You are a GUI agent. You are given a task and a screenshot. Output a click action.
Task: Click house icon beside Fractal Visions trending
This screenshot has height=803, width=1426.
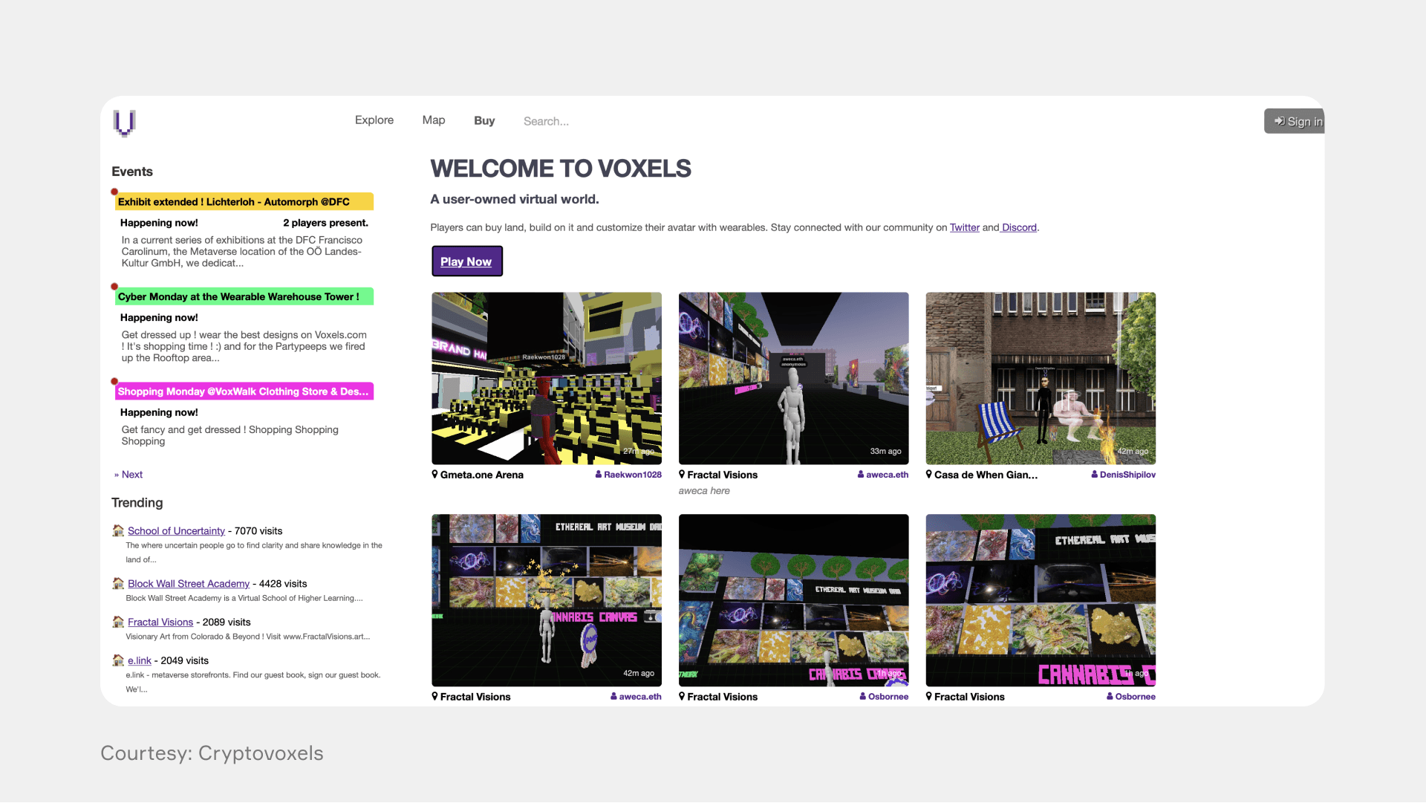(x=118, y=622)
